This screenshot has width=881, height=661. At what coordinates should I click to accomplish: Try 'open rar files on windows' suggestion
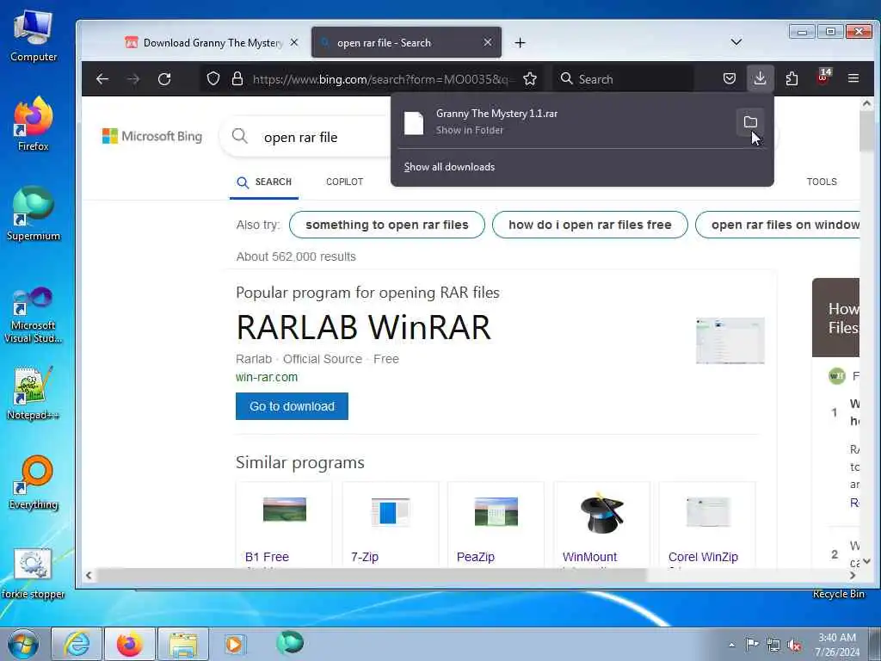click(777, 225)
